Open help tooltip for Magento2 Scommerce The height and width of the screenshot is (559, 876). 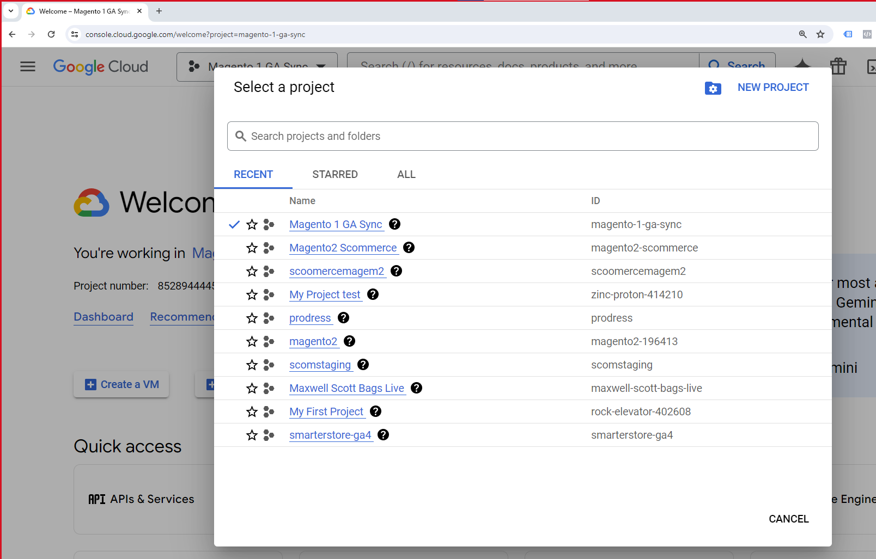(409, 248)
